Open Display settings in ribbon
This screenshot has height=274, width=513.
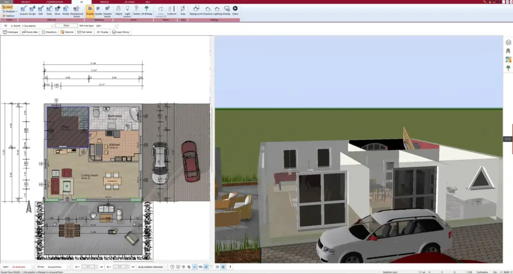point(227,10)
